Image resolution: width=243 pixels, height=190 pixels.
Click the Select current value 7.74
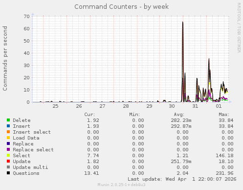click(x=93, y=156)
